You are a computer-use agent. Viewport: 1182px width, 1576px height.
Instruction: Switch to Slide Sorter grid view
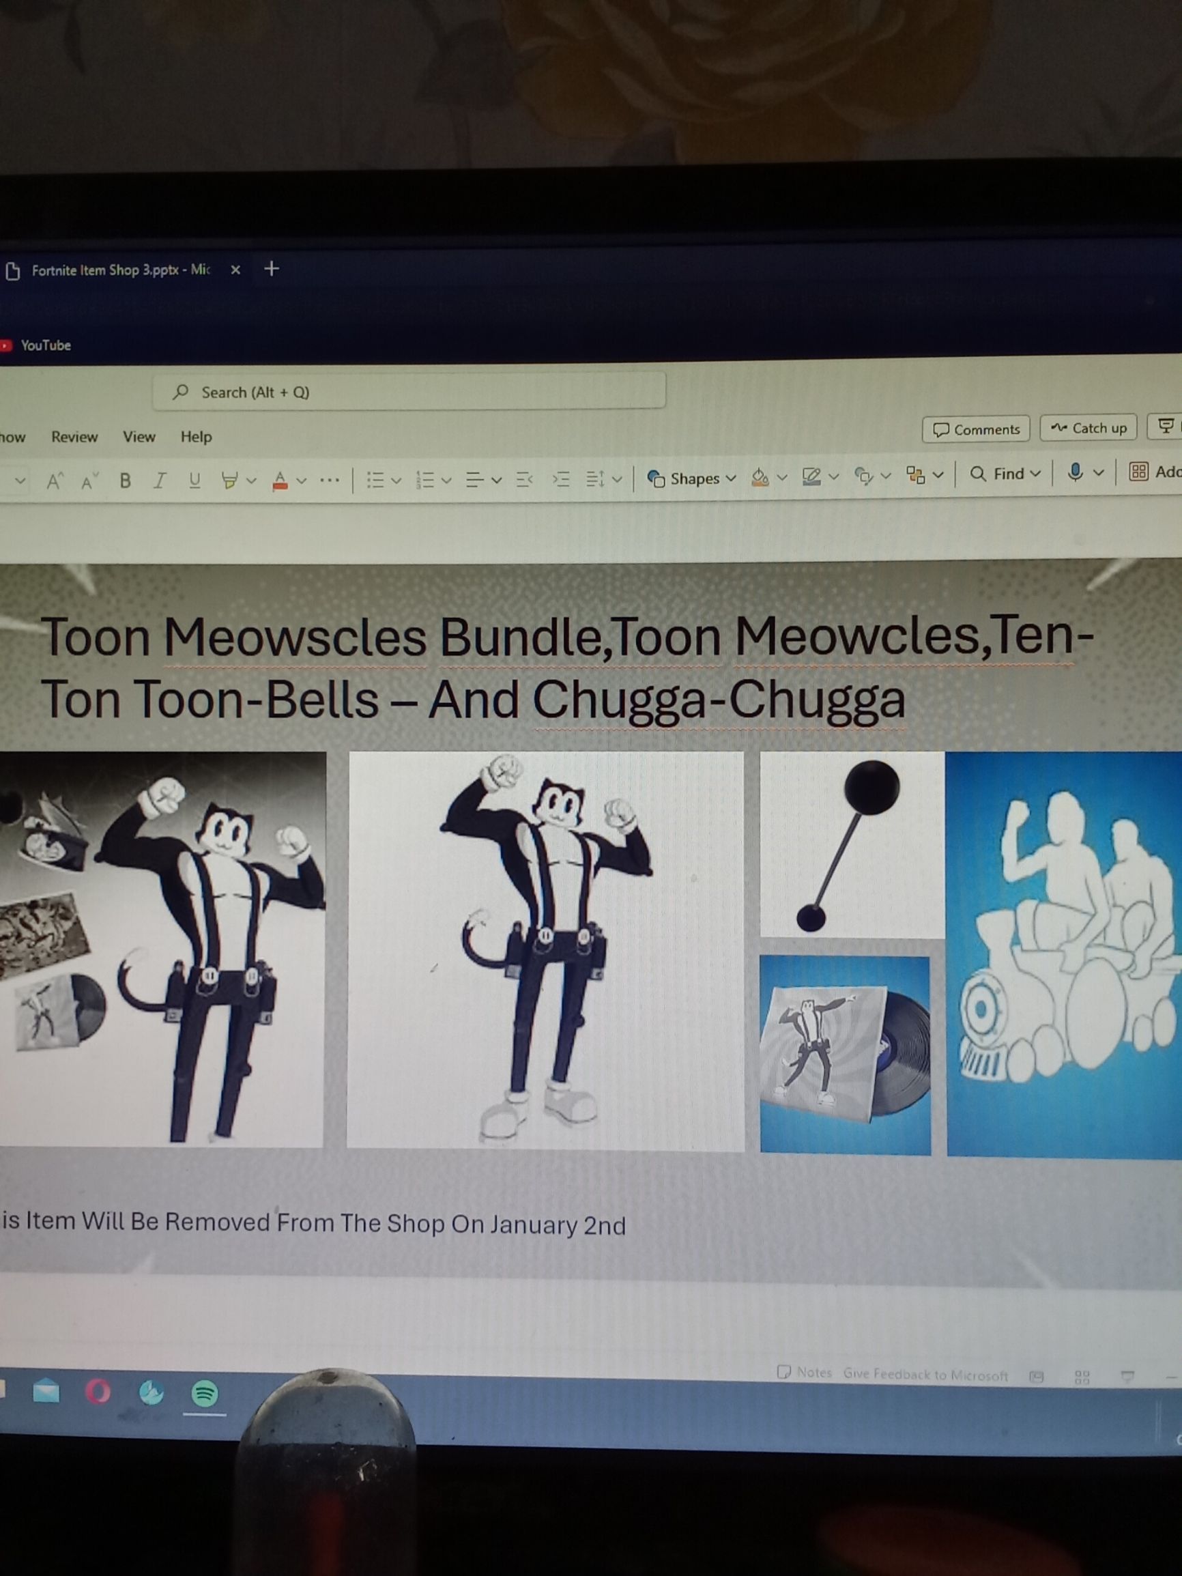(1082, 1378)
